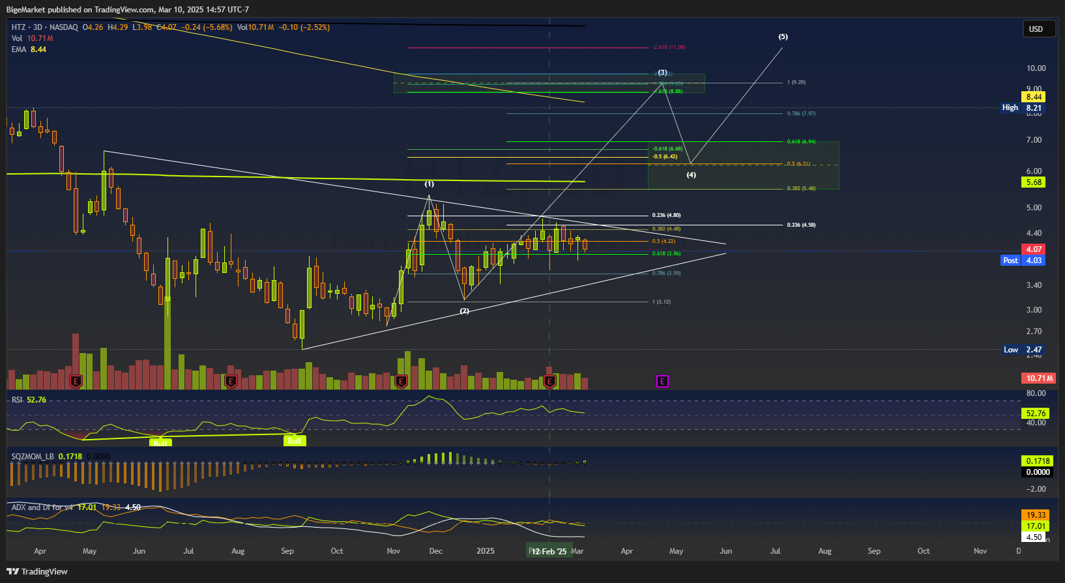Image resolution: width=1065 pixels, height=583 pixels.
Task: Click the -0.5 (6.42) Fibonacci label
Action: (665, 157)
